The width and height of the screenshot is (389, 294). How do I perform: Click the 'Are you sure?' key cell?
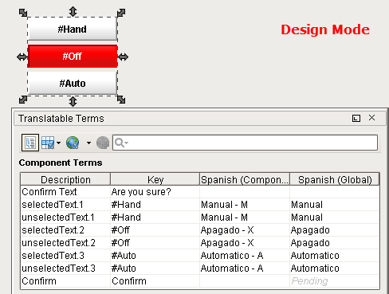(x=155, y=192)
